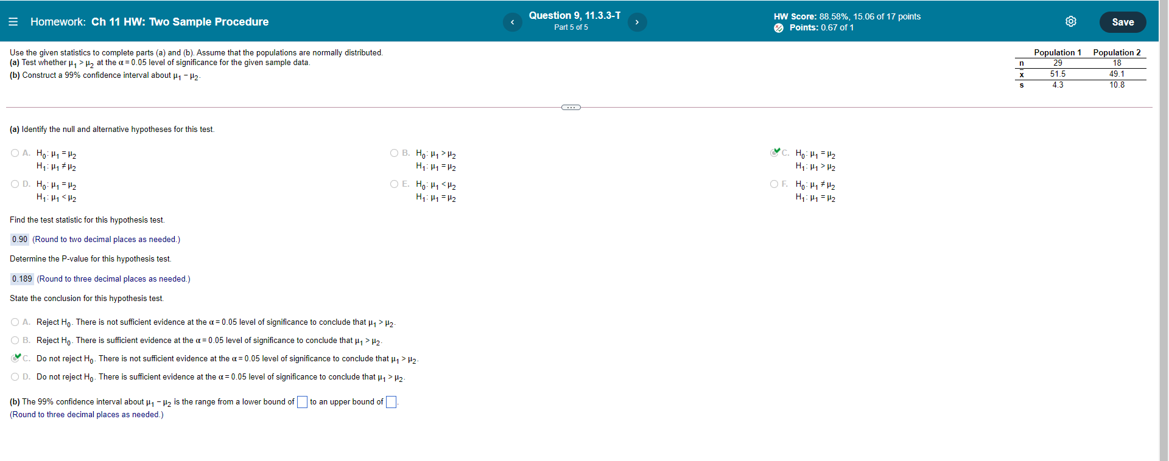1169x461 pixels.
Task: Click the upper bound input box
Action: (x=391, y=402)
